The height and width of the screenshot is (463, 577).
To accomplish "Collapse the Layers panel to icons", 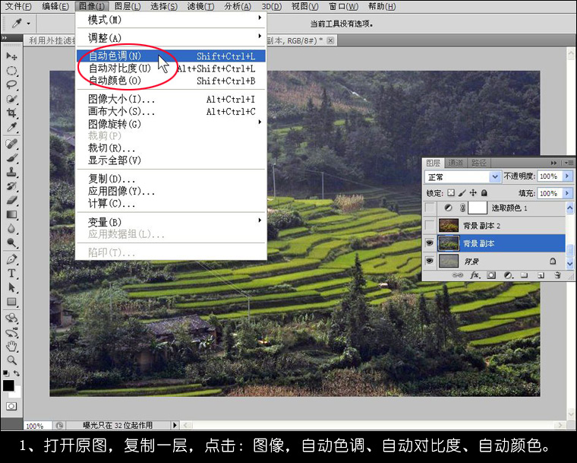I will coord(553,163).
